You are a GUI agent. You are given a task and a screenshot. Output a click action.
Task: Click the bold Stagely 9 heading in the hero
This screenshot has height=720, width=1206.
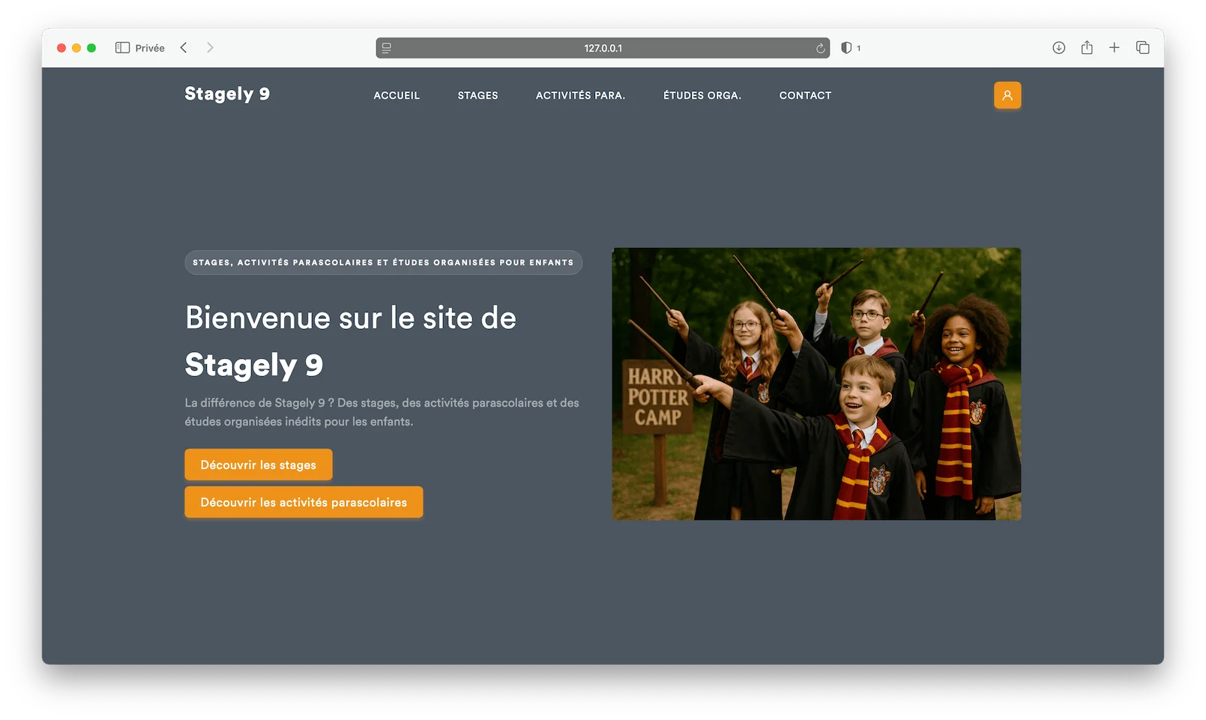click(x=254, y=365)
